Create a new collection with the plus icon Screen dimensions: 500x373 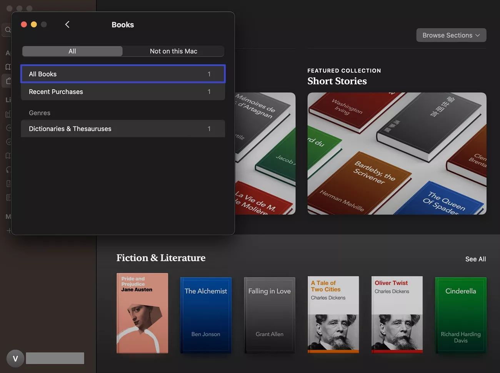(8, 230)
